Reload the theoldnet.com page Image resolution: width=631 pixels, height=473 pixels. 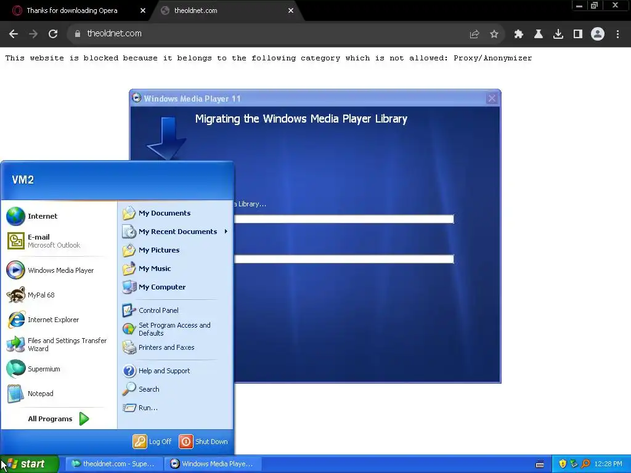(x=53, y=34)
